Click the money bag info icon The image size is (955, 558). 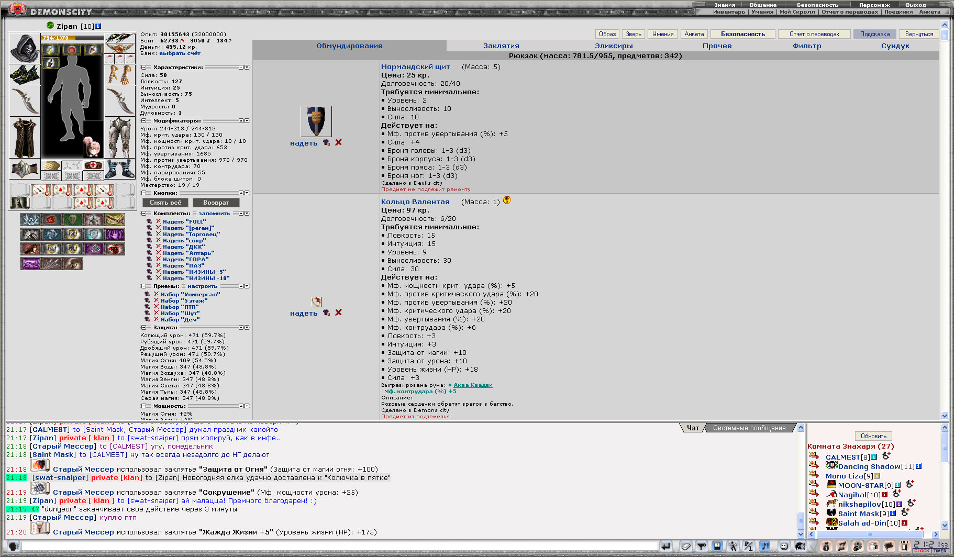pyautogui.click(x=826, y=546)
